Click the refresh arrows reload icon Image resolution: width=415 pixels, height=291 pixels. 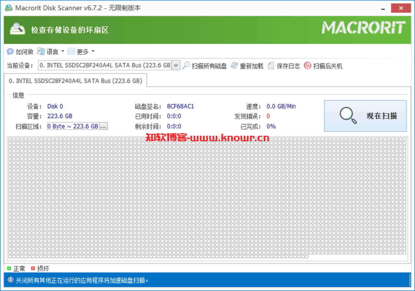point(234,65)
